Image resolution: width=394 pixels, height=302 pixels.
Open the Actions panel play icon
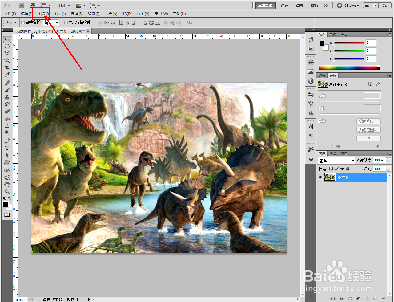coord(311,49)
